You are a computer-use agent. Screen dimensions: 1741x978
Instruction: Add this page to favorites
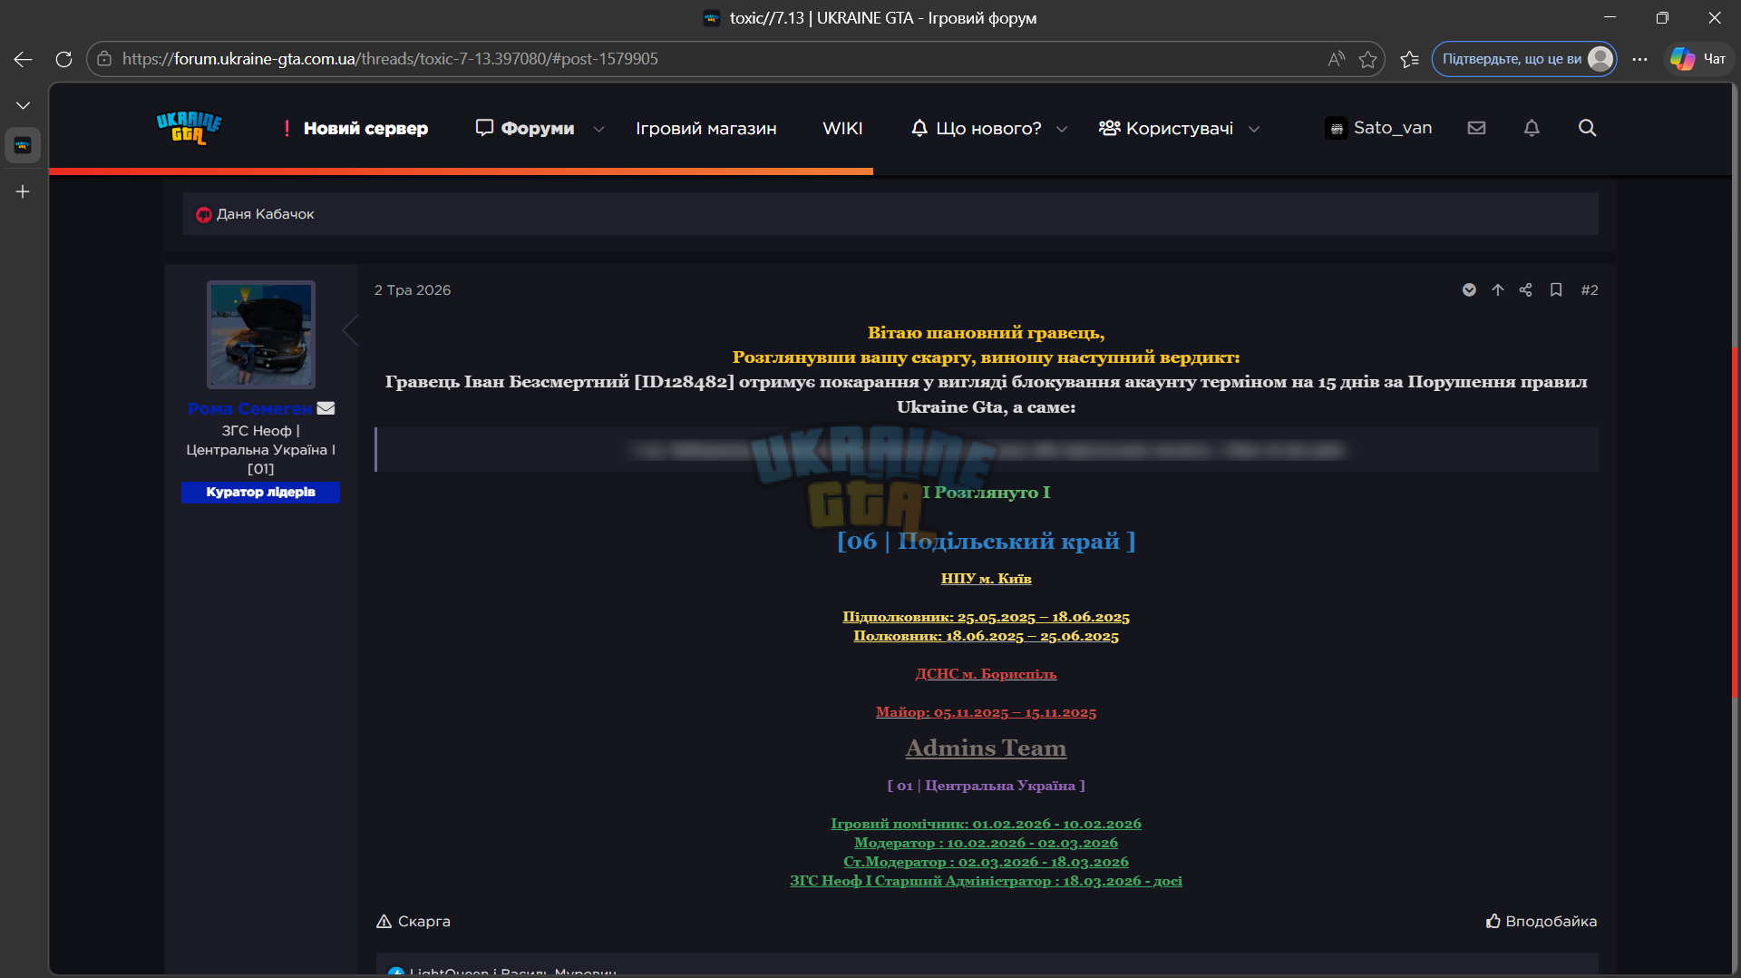tap(1367, 59)
